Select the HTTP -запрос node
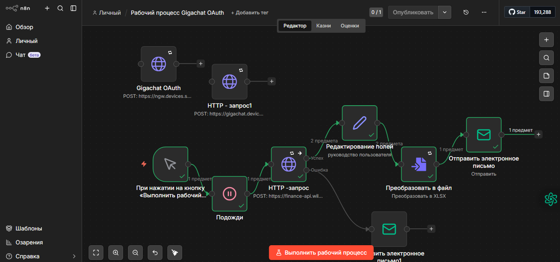This screenshot has height=262, width=560. click(288, 164)
